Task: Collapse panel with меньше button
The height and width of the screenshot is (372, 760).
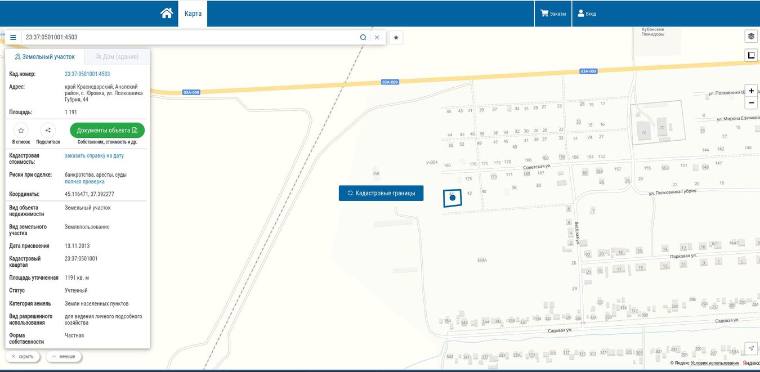Action: tap(64, 356)
